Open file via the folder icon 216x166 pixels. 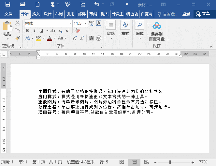23,4
